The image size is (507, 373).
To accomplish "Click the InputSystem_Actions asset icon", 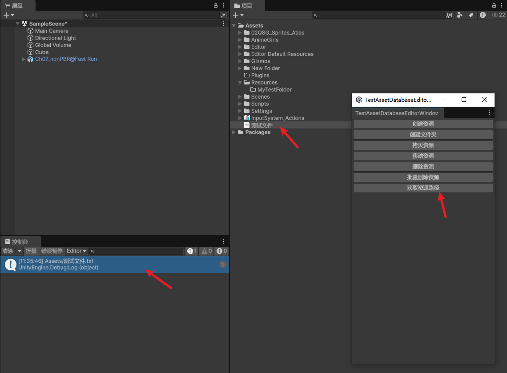I will click(247, 118).
